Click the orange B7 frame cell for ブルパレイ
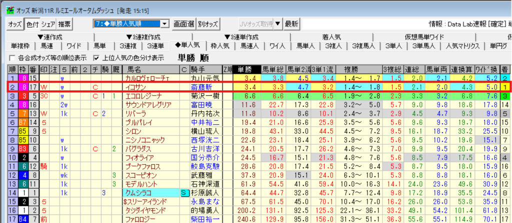Image resolution: width=512 pixels, height=223 pixels. [x=23, y=121]
